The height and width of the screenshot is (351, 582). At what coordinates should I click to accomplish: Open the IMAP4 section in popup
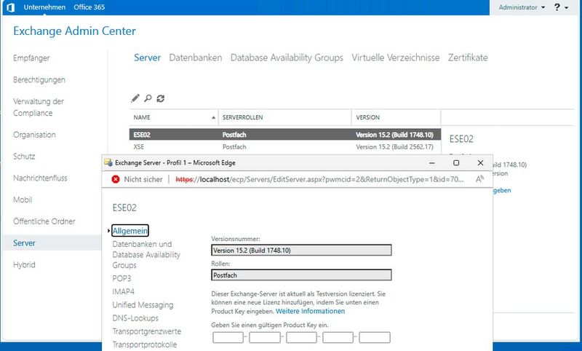(x=123, y=291)
